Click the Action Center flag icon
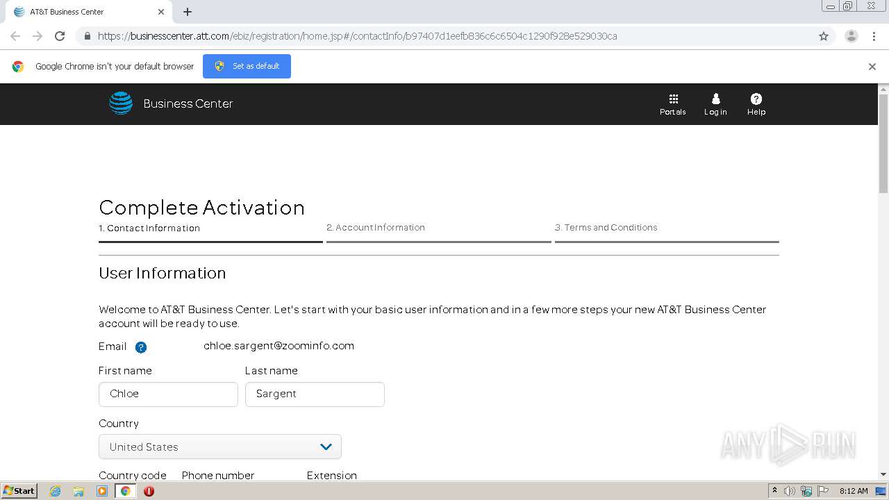The image size is (889, 500). [x=823, y=491]
